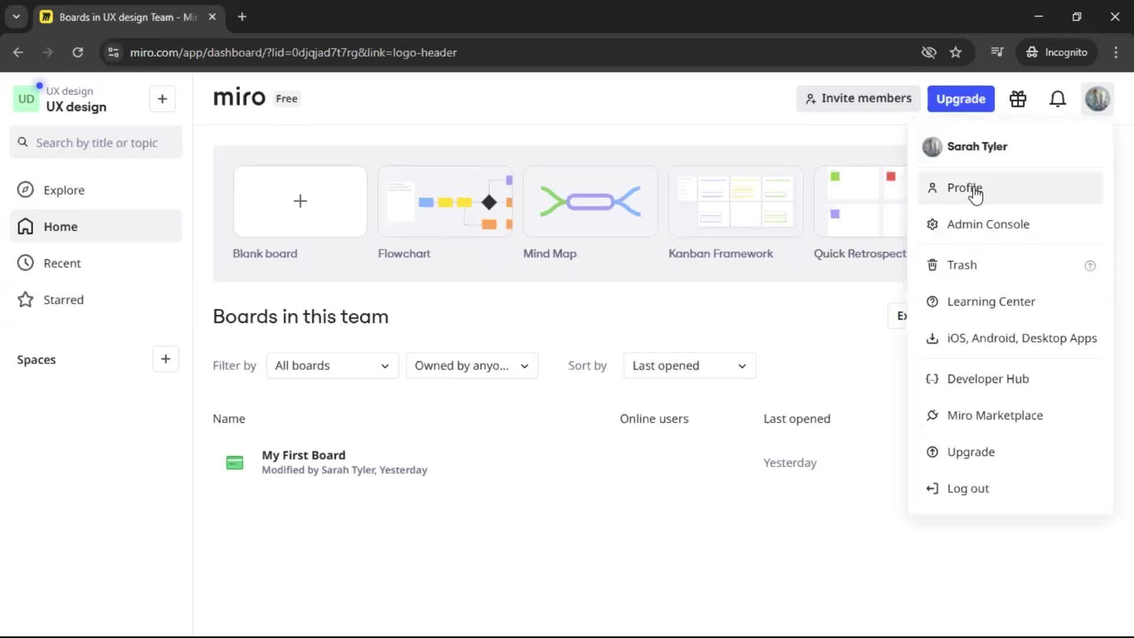This screenshot has width=1134, height=638.
Task: Open Miro Marketplace menu item
Action: [x=1010, y=416]
